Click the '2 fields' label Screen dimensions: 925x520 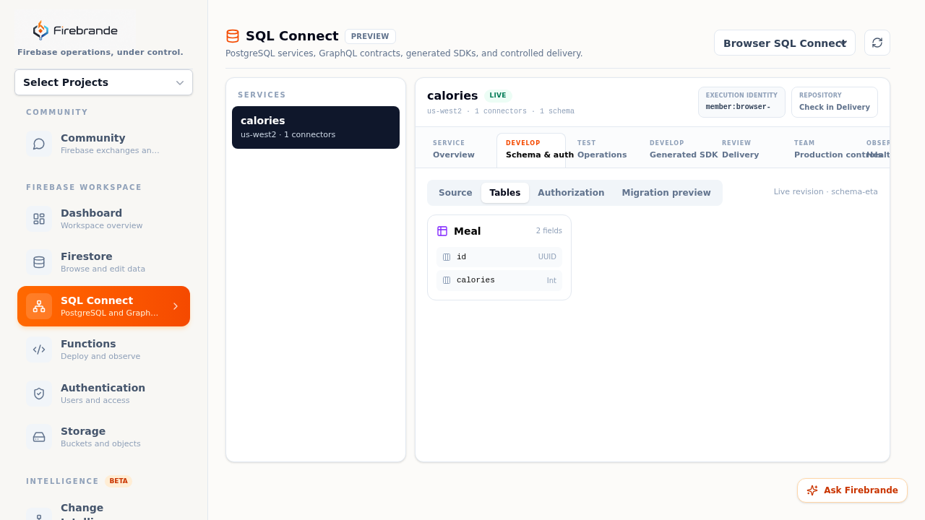point(548,231)
